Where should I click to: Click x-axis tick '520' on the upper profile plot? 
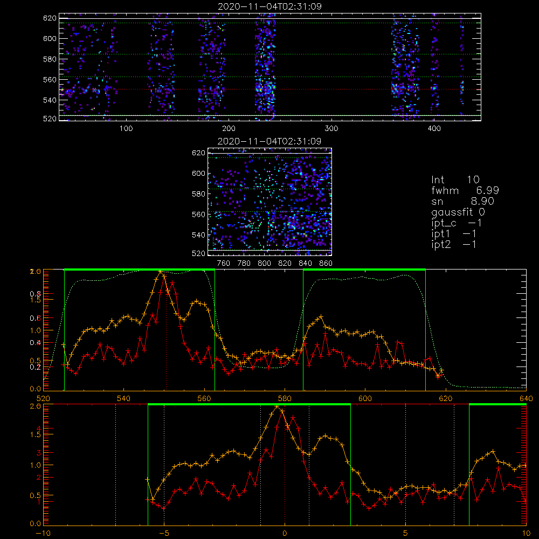point(43,398)
